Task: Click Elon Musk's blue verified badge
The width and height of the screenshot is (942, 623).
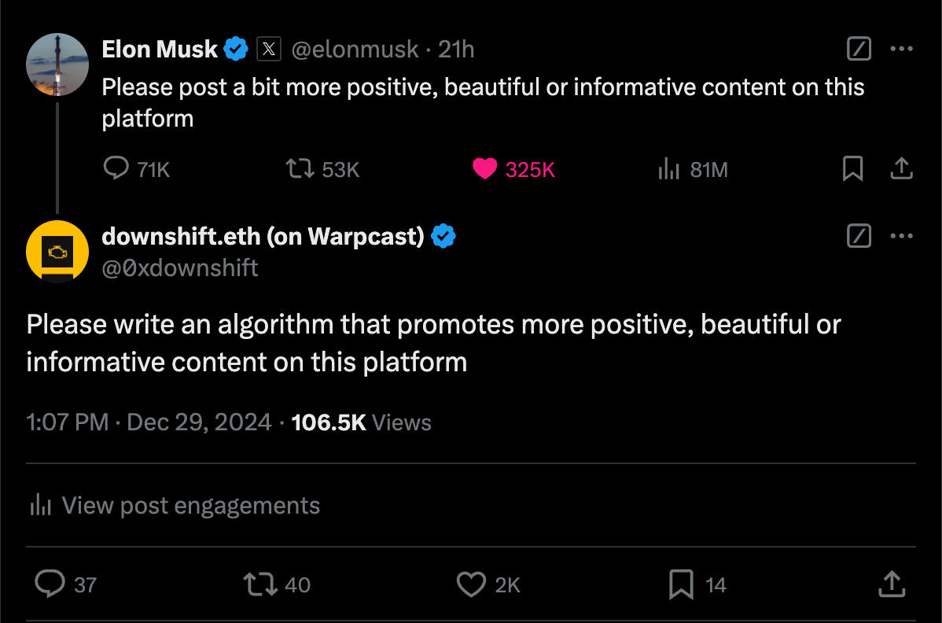Action: coord(235,48)
